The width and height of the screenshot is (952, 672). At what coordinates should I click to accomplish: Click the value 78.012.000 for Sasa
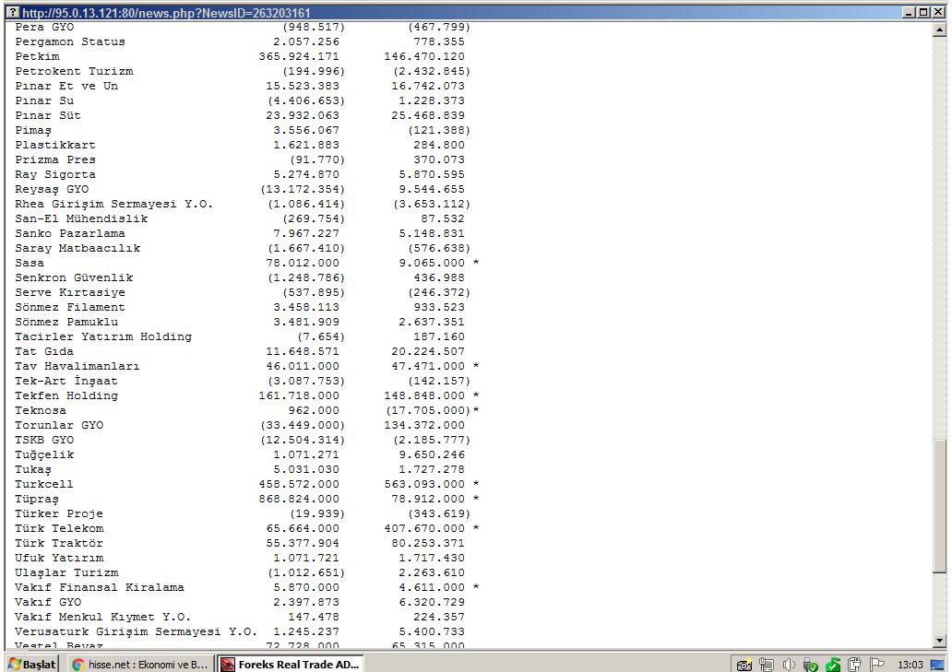pos(303,264)
